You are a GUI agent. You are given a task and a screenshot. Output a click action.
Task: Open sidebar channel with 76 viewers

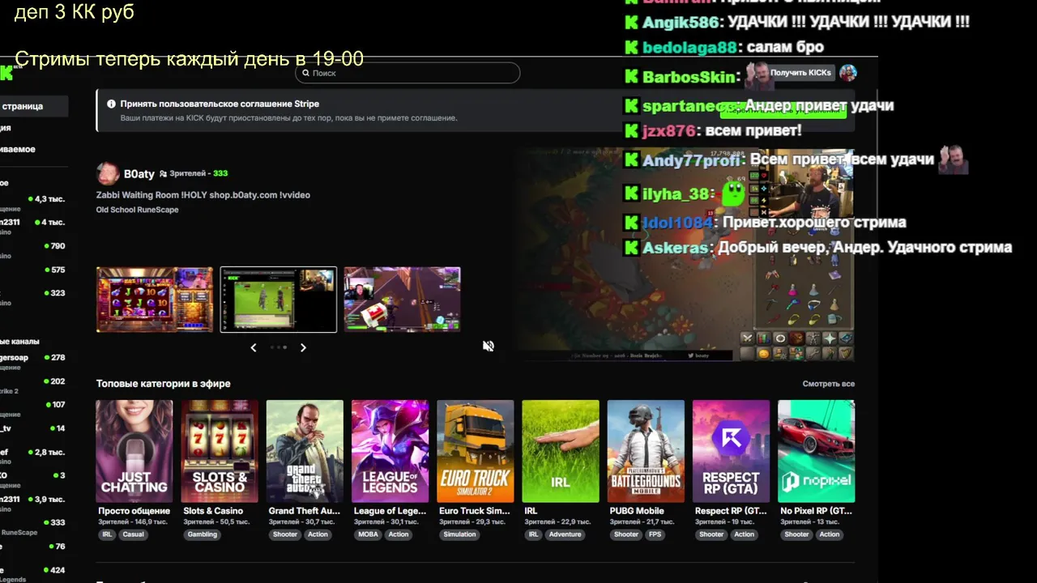(34, 547)
